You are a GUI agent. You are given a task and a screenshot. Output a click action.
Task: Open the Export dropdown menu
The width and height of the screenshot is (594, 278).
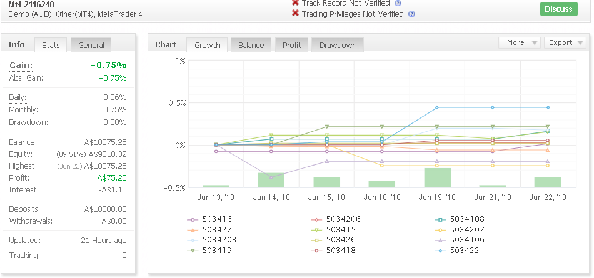point(565,43)
